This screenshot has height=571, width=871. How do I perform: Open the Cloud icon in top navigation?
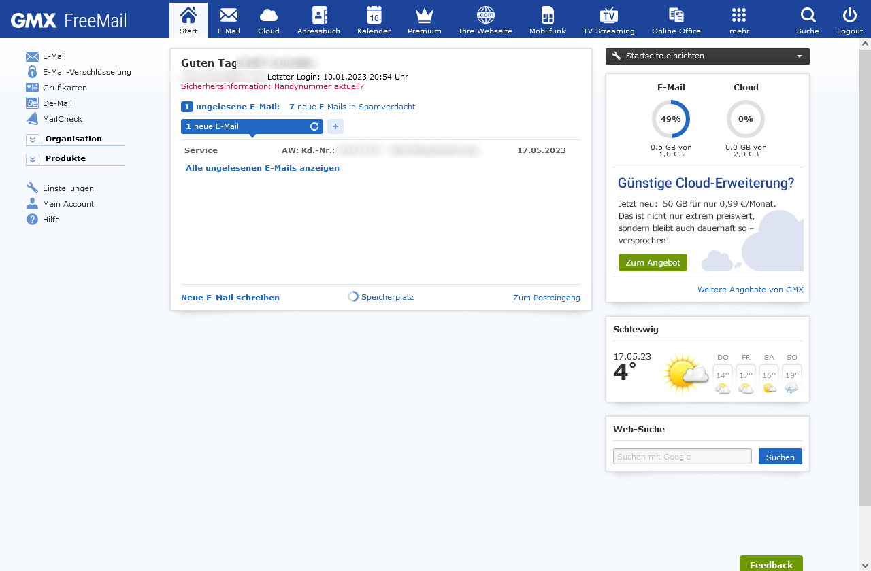point(269,20)
